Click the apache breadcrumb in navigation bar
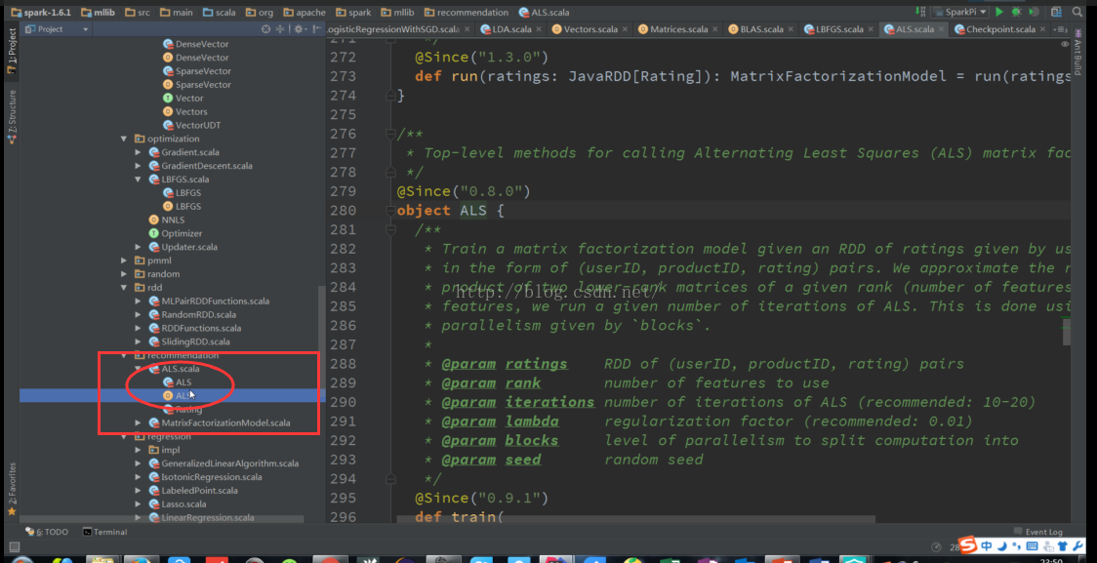1097x563 pixels. pos(305,13)
